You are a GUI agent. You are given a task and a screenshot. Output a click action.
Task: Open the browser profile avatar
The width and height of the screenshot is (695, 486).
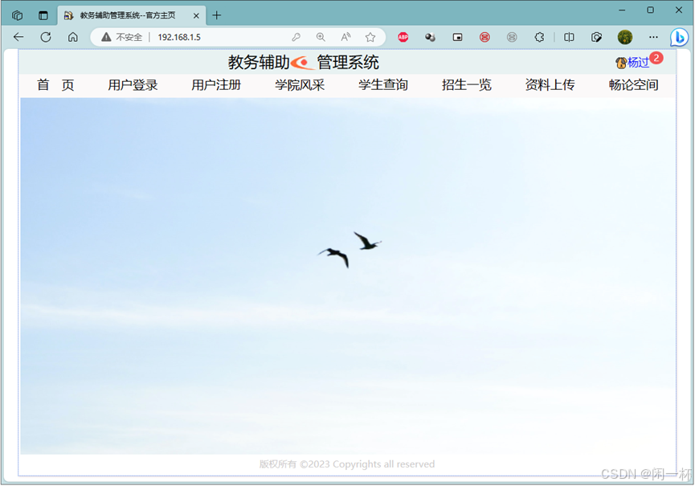624,37
